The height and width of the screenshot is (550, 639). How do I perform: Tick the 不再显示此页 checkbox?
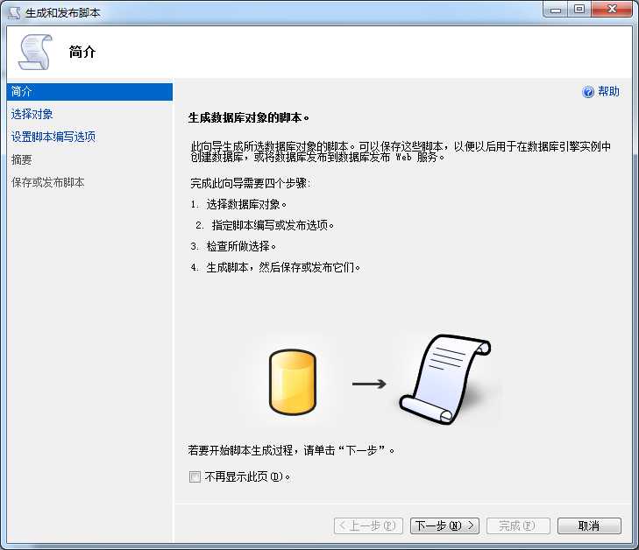tap(195, 476)
